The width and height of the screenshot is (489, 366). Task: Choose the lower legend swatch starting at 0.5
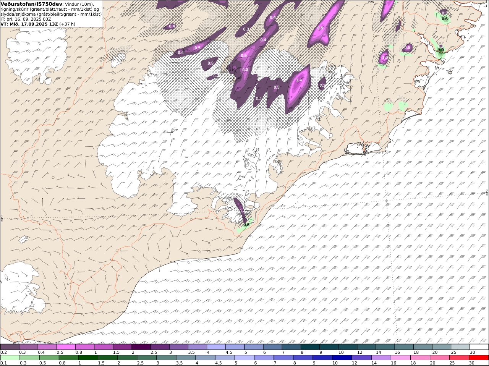click(49, 358)
